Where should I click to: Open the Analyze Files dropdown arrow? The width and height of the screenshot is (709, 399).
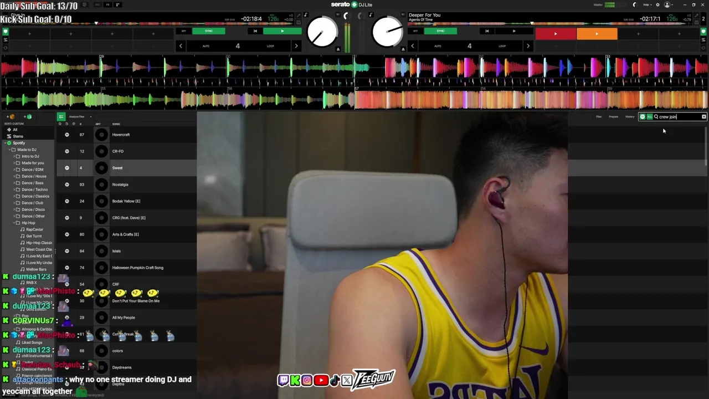[x=91, y=116]
